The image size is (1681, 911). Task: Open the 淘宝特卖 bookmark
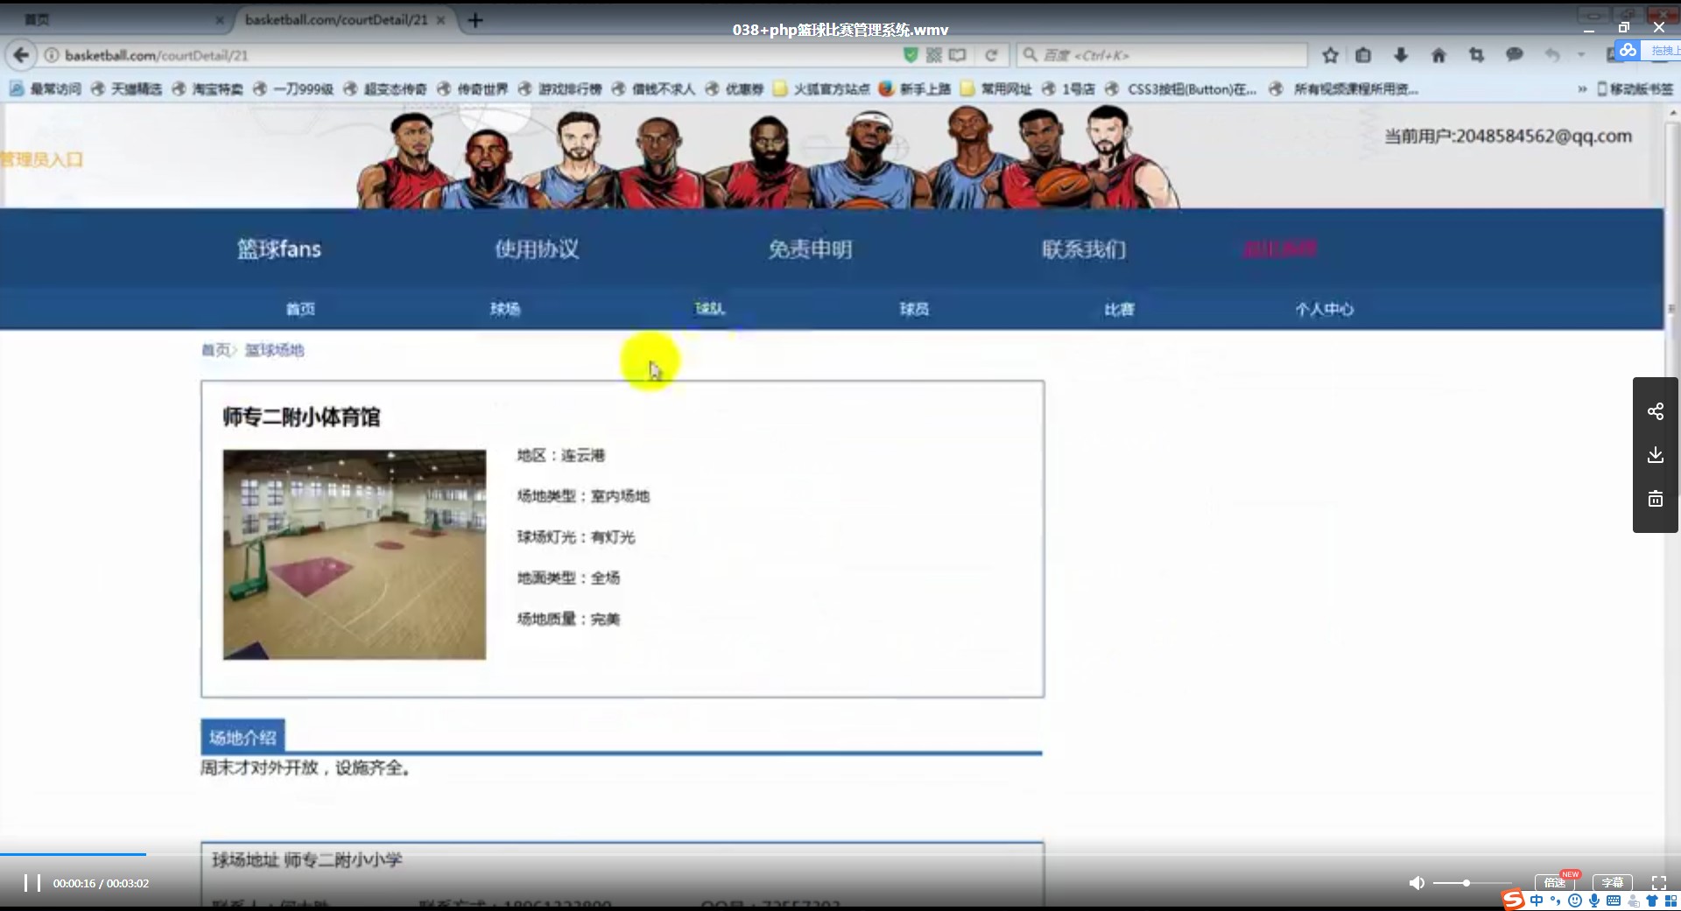[207, 88]
